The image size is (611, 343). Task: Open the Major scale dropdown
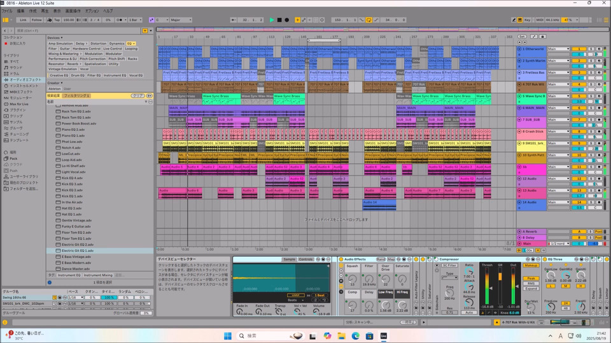tap(181, 20)
